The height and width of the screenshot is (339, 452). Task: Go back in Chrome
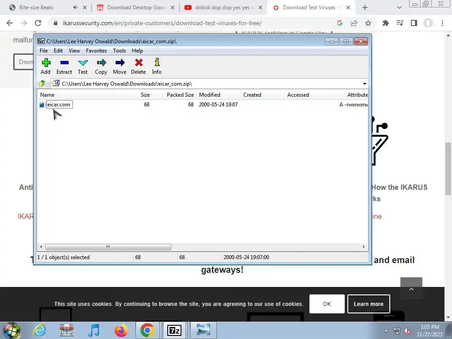coord(10,23)
